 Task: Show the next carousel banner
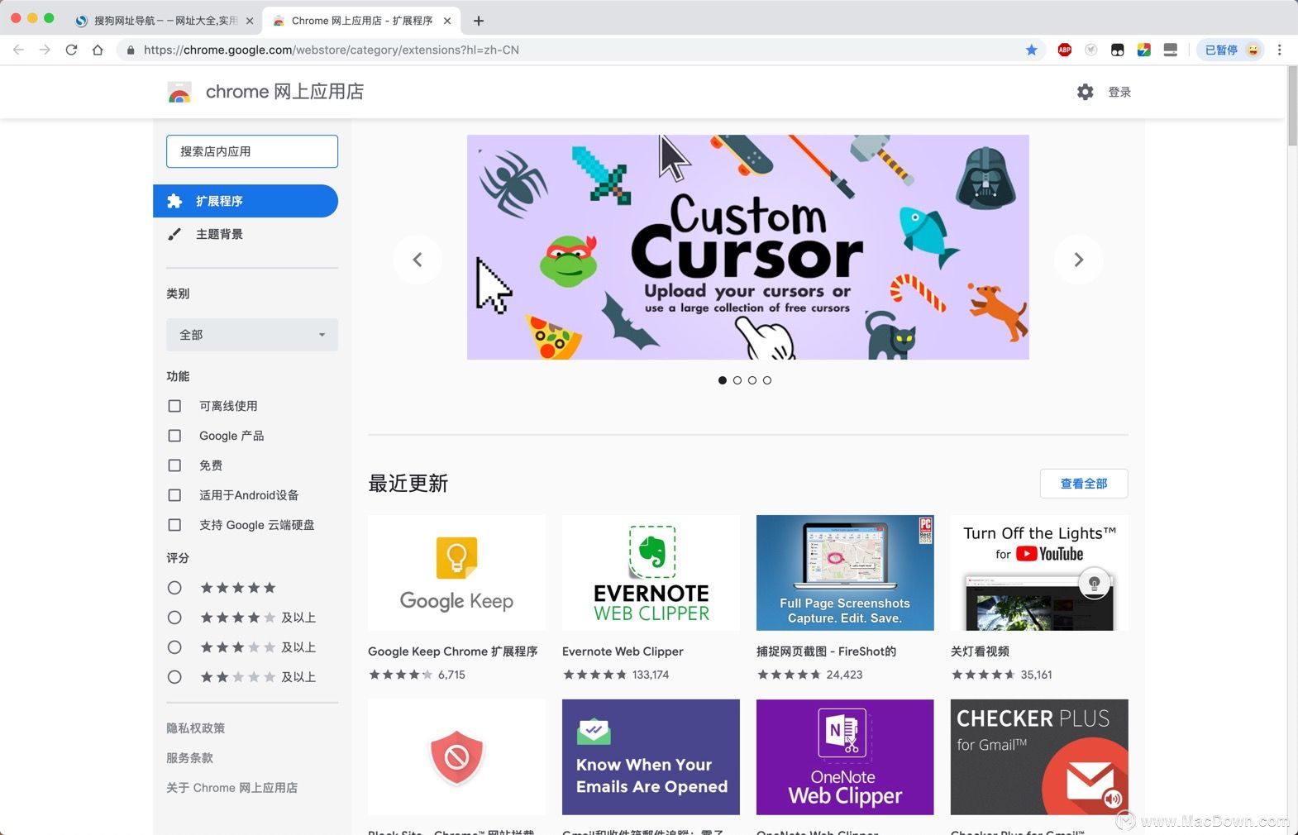point(1078,260)
